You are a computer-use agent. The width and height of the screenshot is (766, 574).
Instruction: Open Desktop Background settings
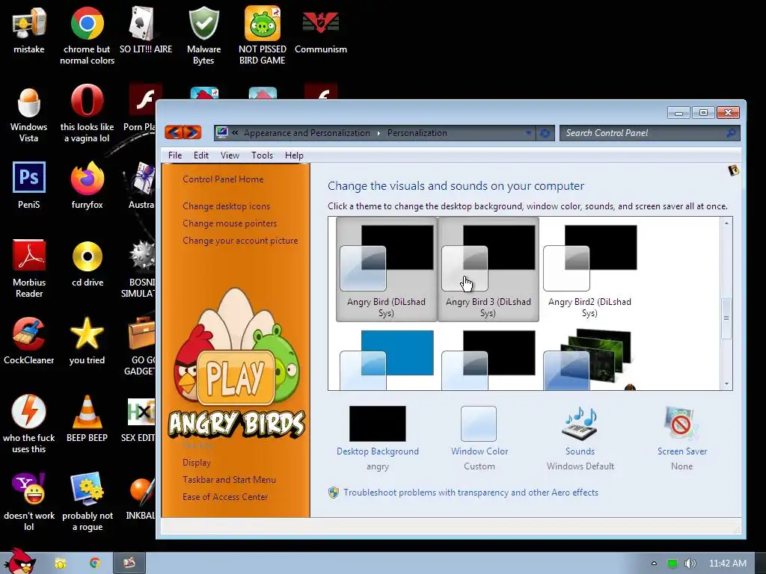tap(378, 438)
